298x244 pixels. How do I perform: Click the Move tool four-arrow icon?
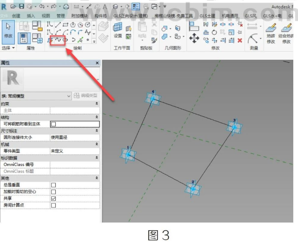194,38
